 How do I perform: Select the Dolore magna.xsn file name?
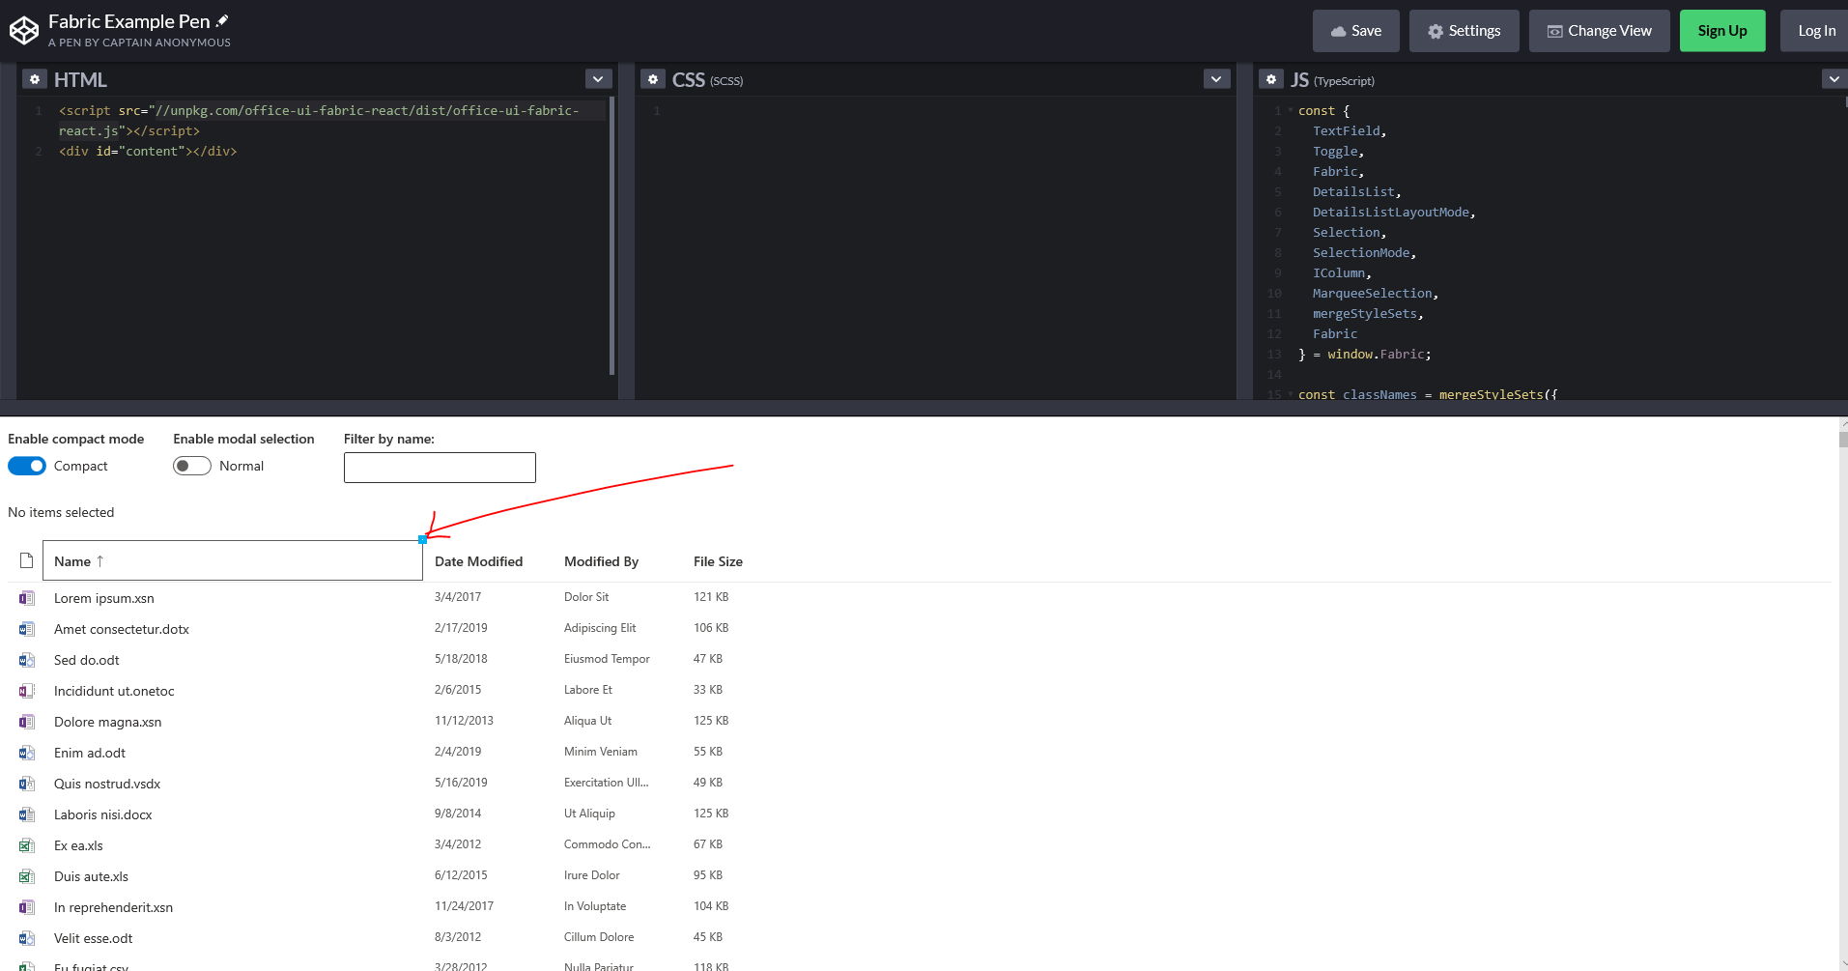click(108, 722)
